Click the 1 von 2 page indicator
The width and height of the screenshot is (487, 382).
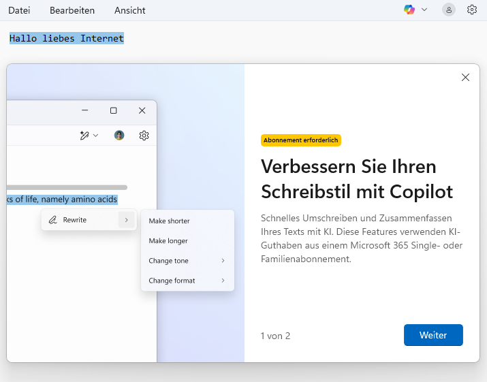275,336
